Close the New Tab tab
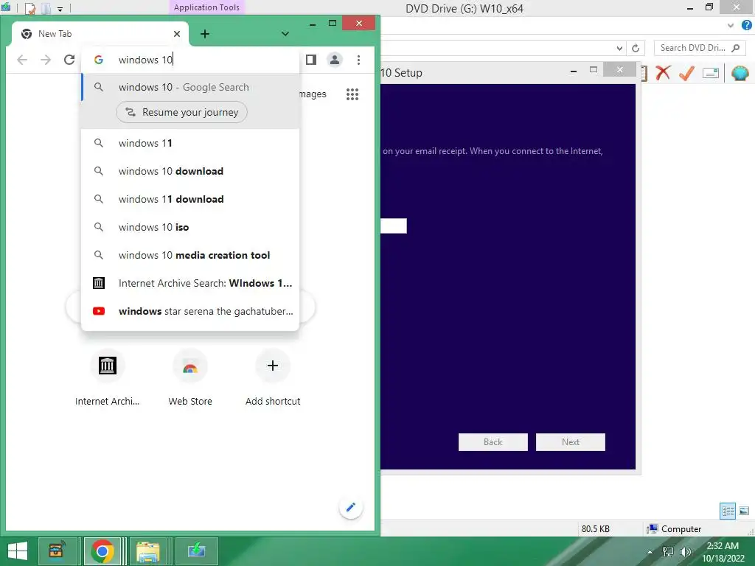 click(x=177, y=34)
